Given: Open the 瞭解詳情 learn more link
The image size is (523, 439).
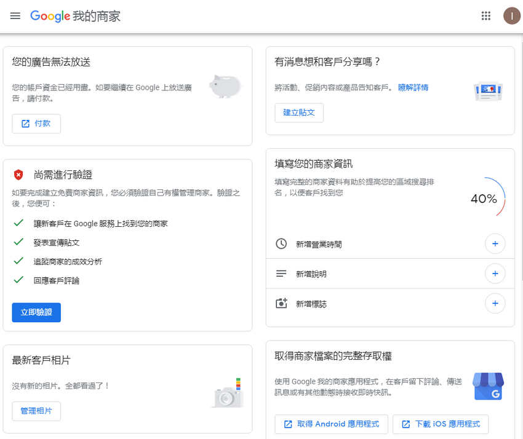Looking at the screenshot, I should (413, 88).
